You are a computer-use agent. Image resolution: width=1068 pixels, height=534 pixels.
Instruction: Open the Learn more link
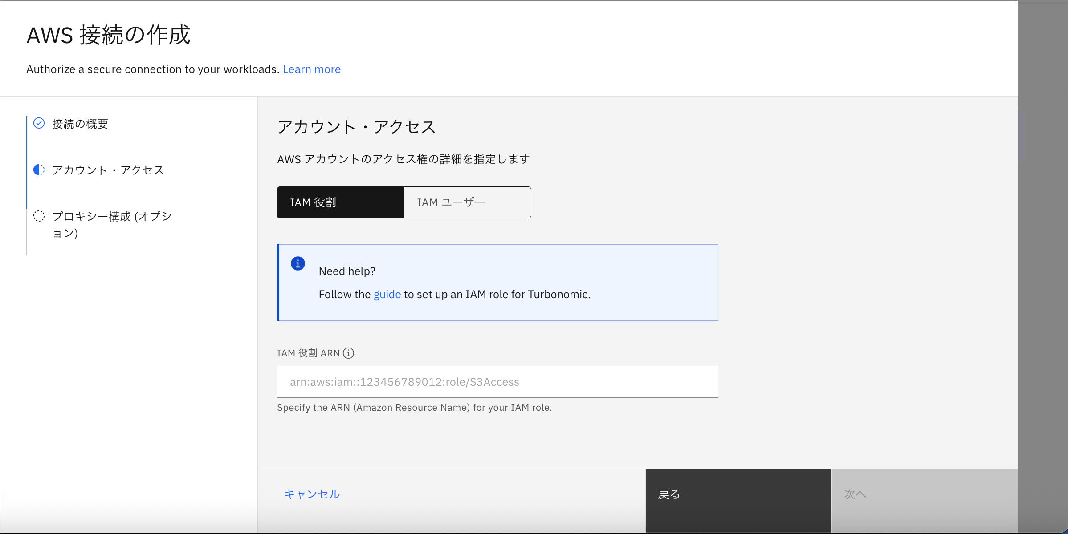coord(311,69)
